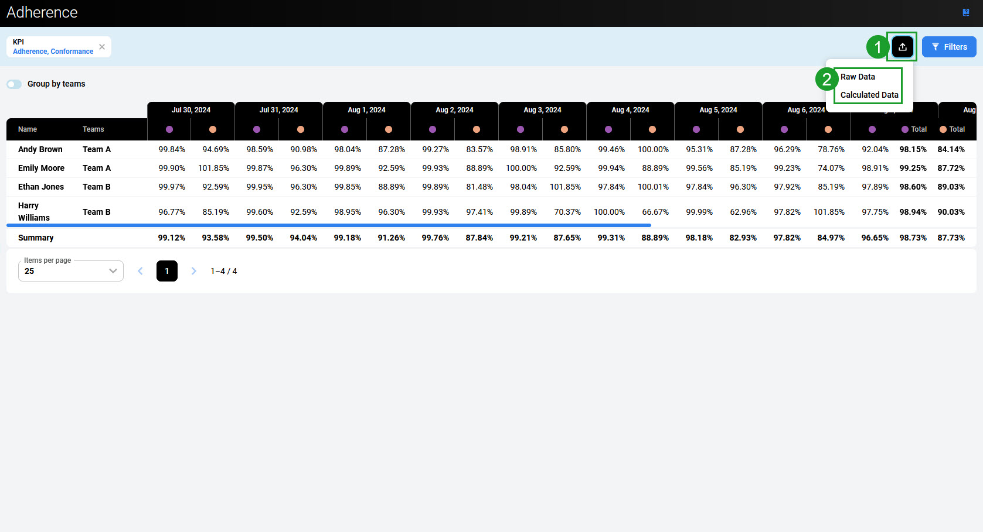Image resolution: width=983 pixels, height=532 pixels.
Task: Open the help icon in header
Action: click(966, 12)
